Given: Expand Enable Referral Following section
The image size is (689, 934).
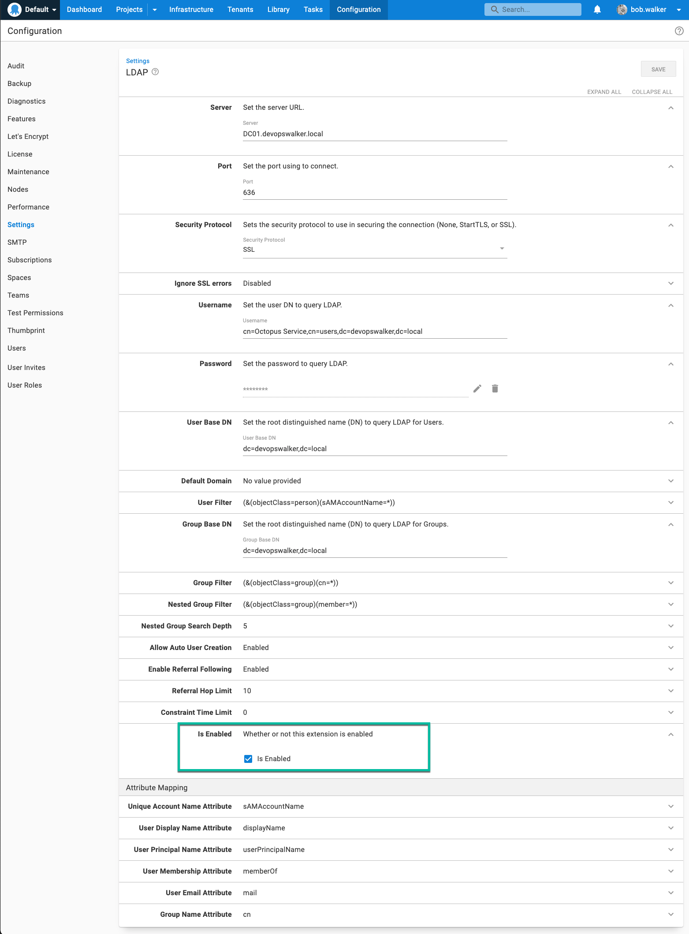Looking at the screenshot, I should point(671,669).
